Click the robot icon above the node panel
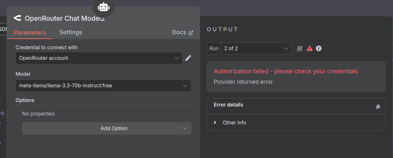Viewport: 393px width, 158px height. (x=103, y=6)
